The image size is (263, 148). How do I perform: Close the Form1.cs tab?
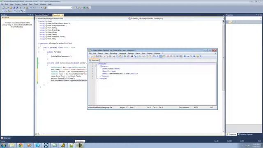[x=62, y=15]
